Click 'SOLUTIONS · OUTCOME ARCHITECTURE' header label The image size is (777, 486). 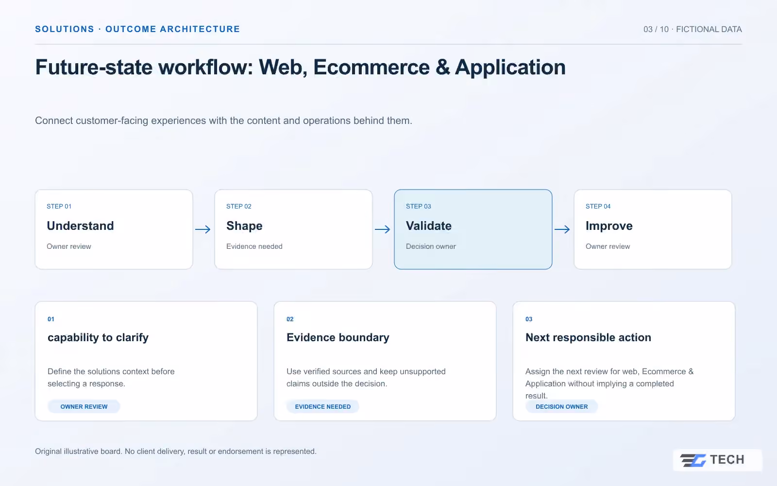(x=137, y=29)
